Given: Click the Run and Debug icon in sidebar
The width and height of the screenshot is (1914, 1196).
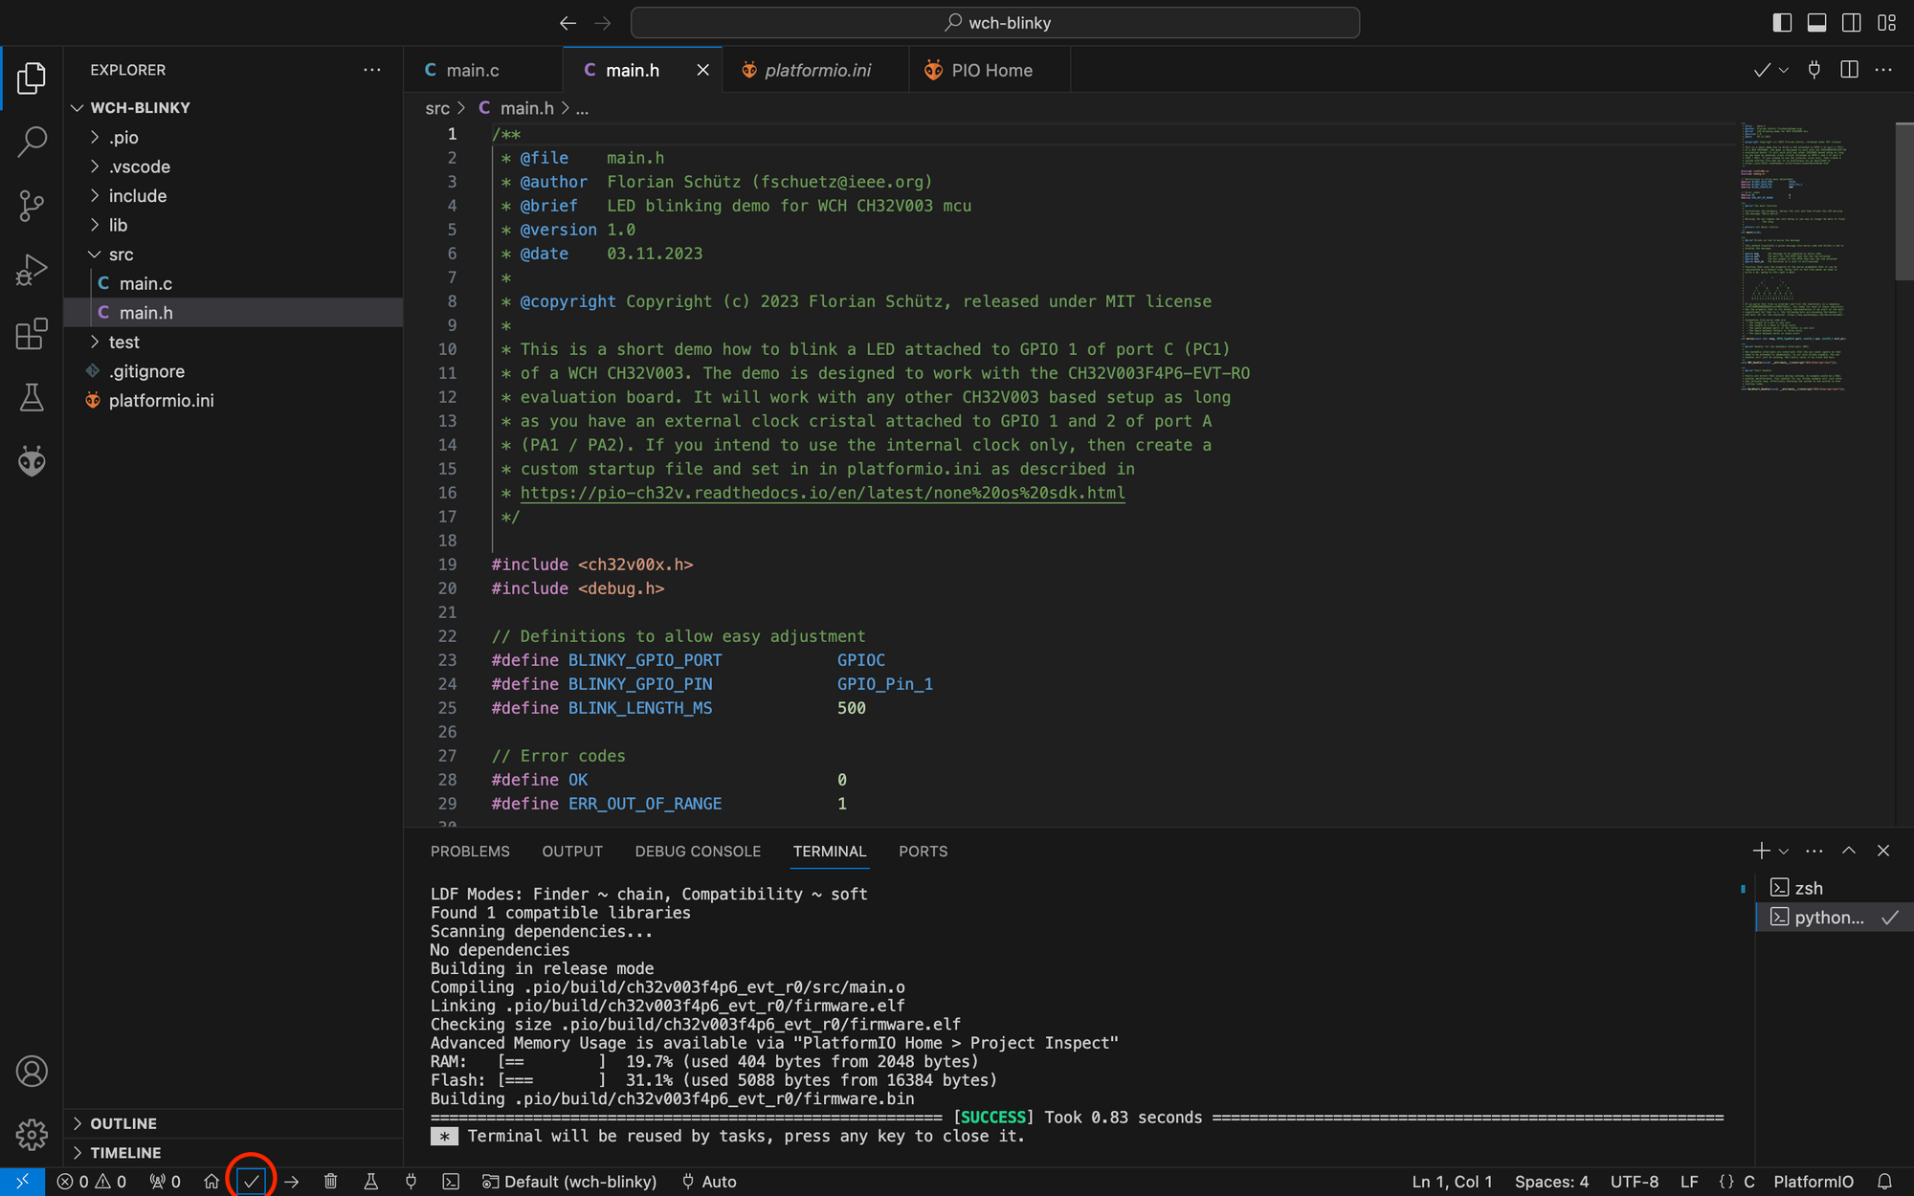Looking at the screenshot, I should coord(31,270).
